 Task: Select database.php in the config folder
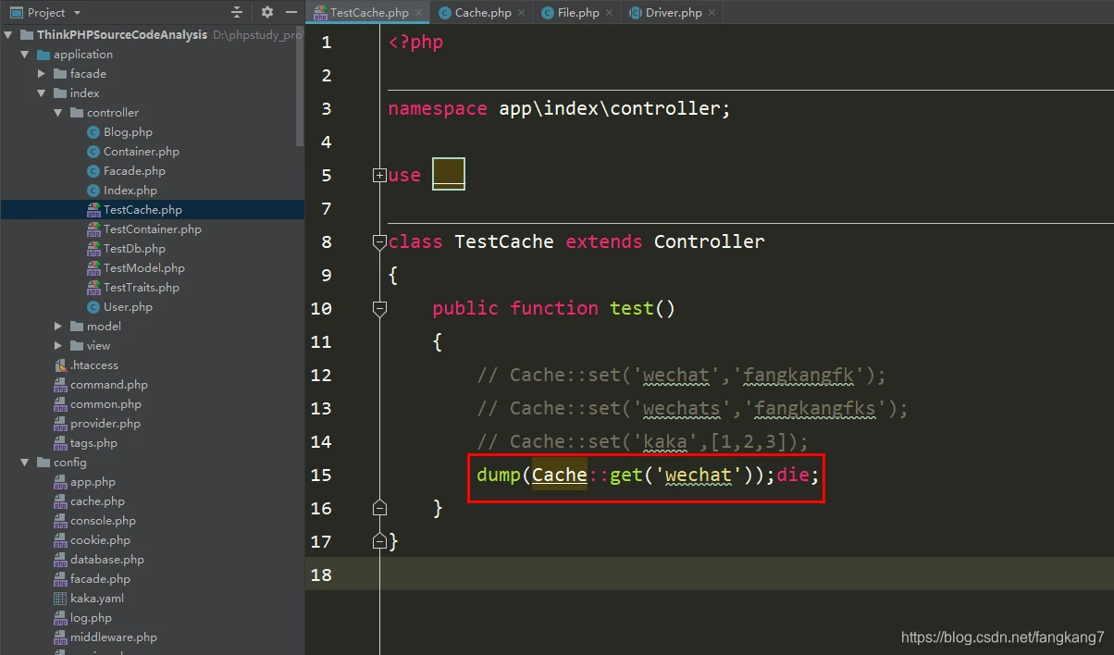[106, 560]
